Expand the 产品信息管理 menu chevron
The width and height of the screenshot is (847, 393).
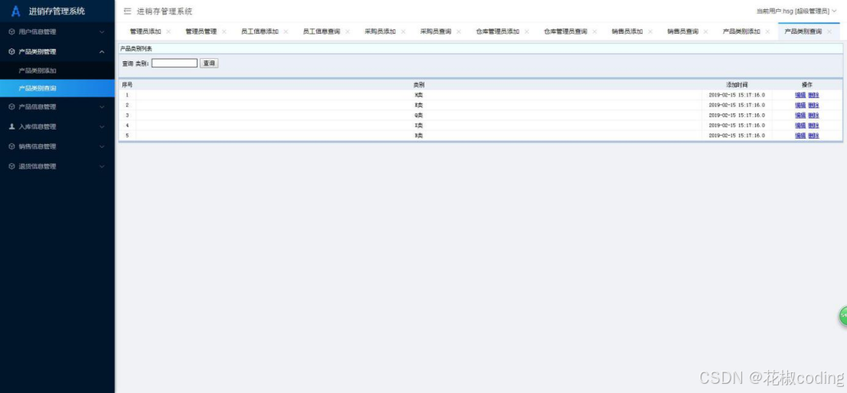(x=102, y=107)
